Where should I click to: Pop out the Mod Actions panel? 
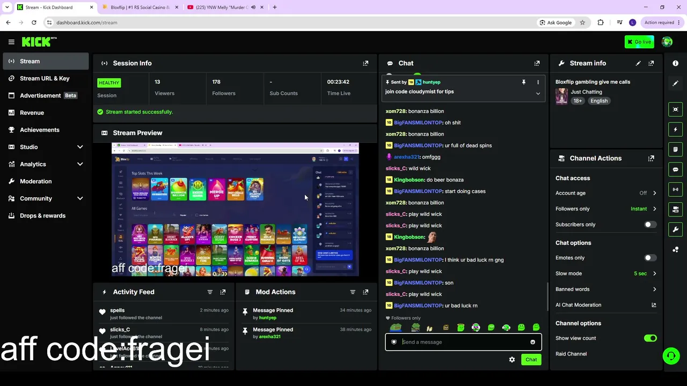tap(366, 292)
